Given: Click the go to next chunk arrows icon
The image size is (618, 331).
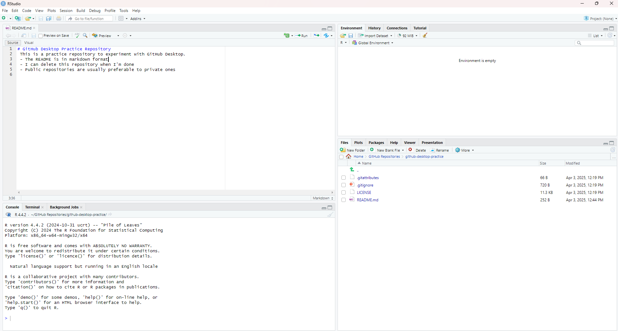Looking at the screenshot, I should click(x=317, y=35).
